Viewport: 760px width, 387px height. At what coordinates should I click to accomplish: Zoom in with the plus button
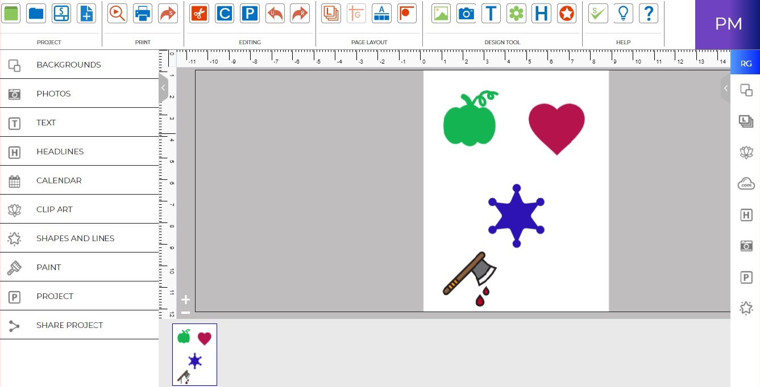coord(185,300)
